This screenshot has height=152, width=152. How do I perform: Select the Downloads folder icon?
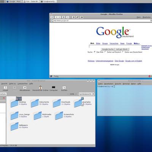click(57, 103)
